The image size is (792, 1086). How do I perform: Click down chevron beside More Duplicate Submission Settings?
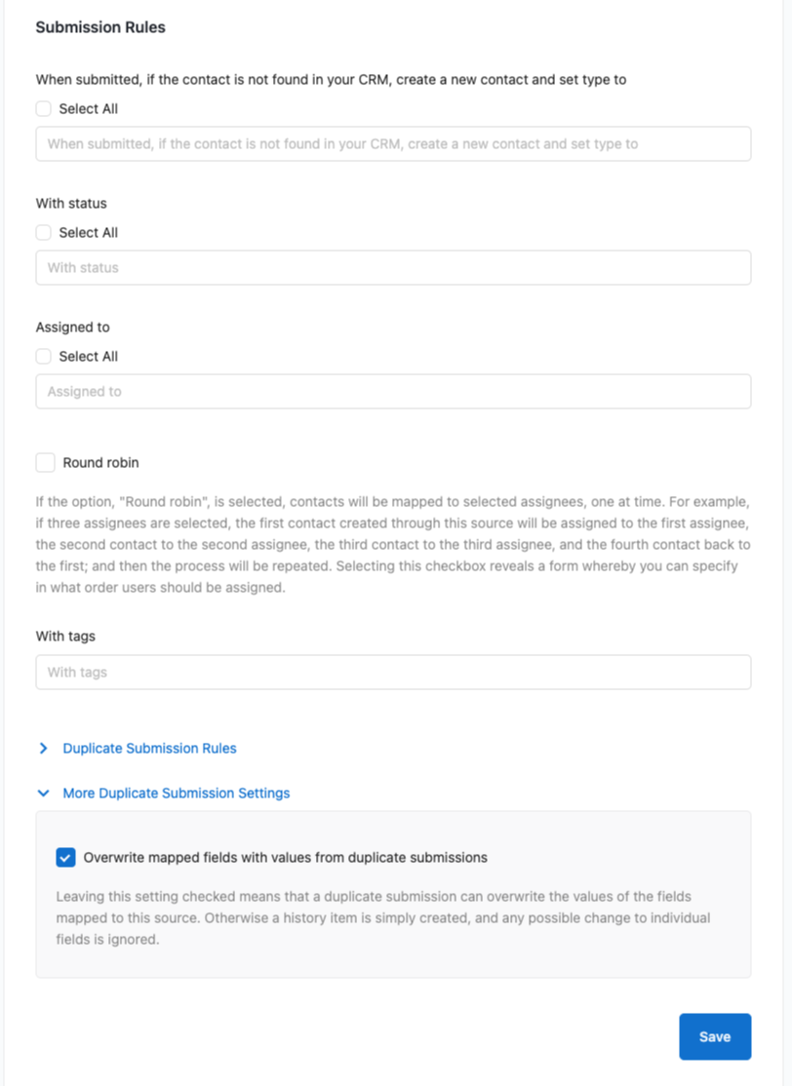(x=44, y=793)
